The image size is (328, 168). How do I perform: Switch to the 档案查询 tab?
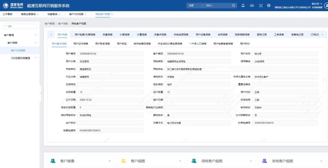[52, 14]
